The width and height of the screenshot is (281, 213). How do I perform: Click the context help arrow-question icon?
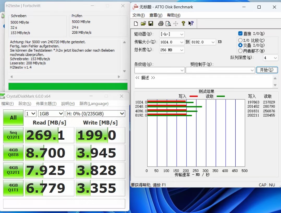191,23
